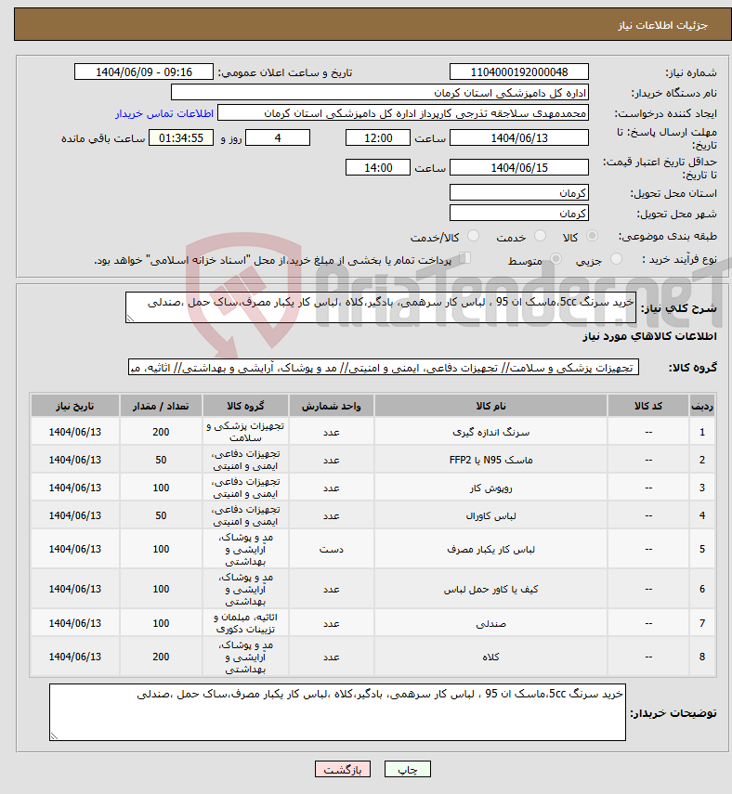Click the validity time 14:00 field
The height and width of the screenshot is (794, 732).
(x=378, y=167)
